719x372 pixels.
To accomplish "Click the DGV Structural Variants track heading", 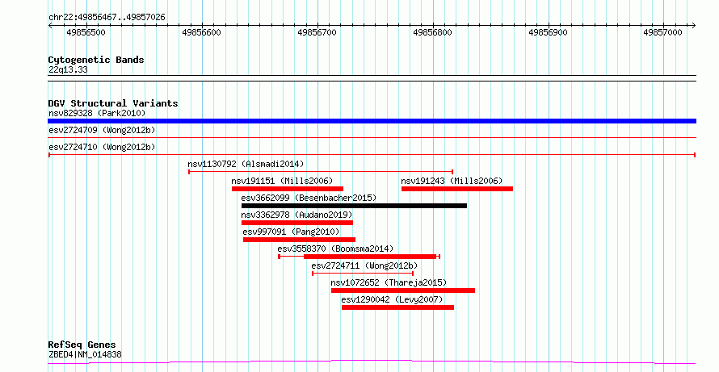I will (x=113, y=103).
